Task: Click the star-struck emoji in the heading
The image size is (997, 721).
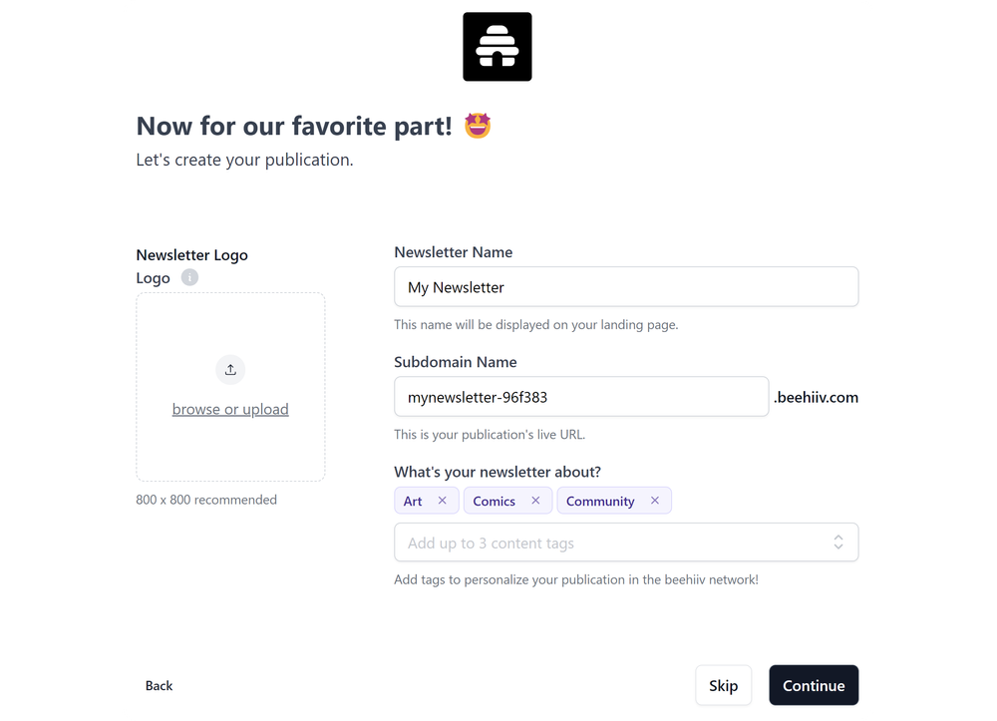Action: click(477, 126)
